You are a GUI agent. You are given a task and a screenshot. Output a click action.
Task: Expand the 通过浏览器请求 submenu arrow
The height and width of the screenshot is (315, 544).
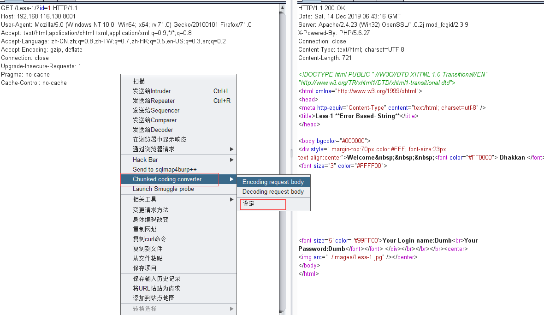pos(231,149)
